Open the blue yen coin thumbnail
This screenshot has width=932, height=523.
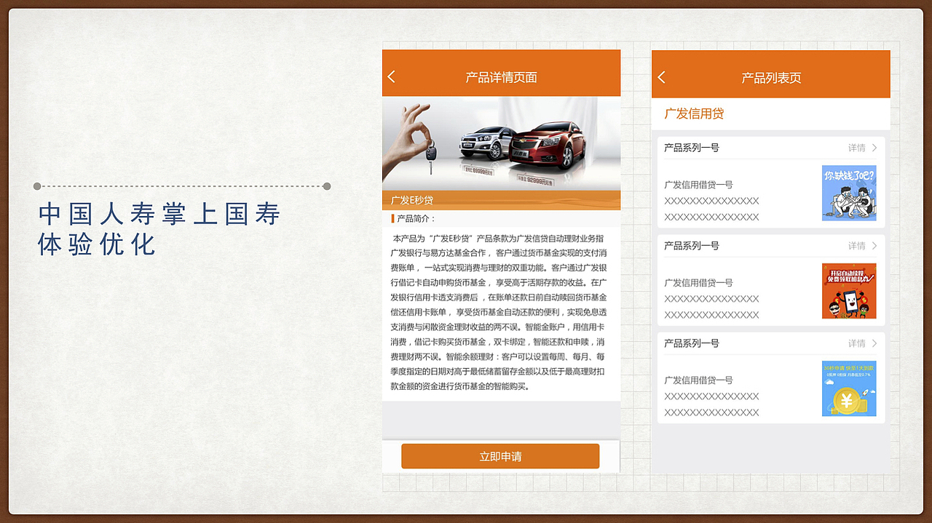coord(849,388)
